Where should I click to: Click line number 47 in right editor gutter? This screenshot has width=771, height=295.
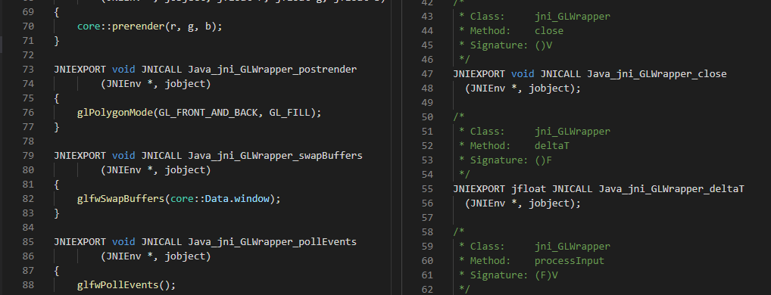pyautogui.click(x=427, y=74)
